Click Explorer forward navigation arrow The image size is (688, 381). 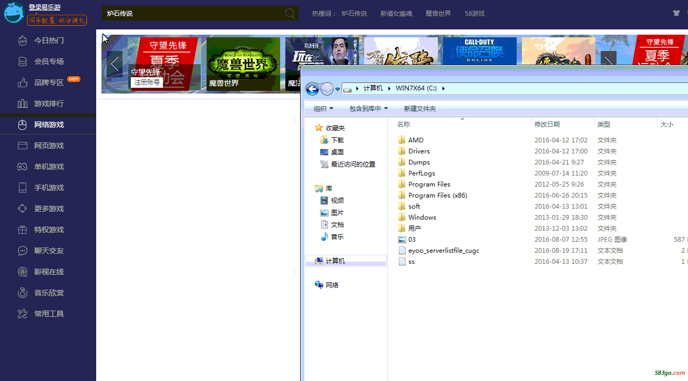point(327,89)
